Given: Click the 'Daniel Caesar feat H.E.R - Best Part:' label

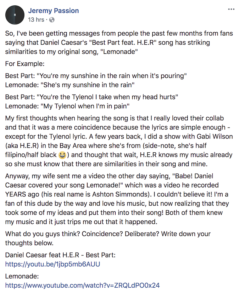Looking at the screenshot, I should pos(60,255).
